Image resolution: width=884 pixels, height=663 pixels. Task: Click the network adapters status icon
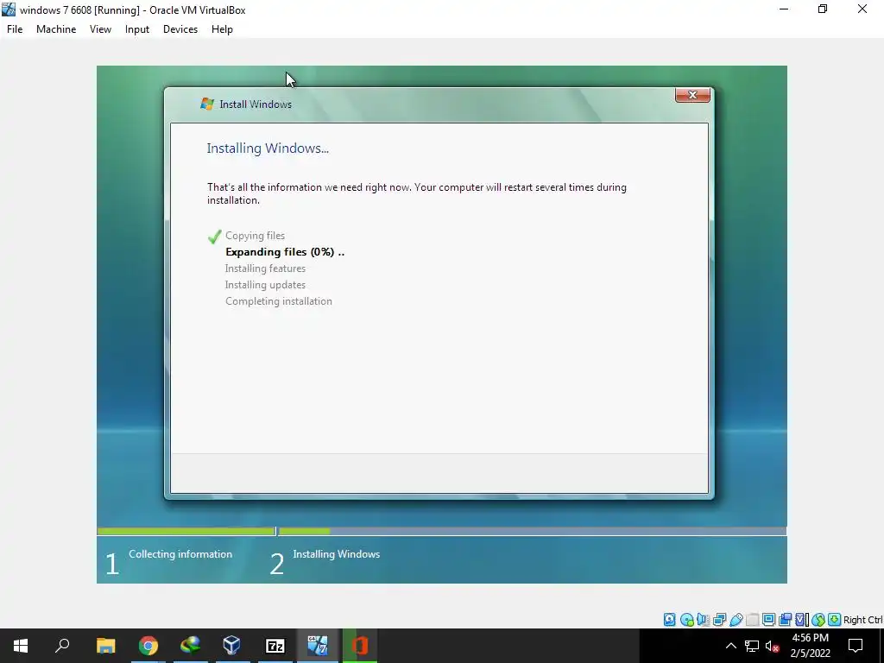(x=719, y=620)
